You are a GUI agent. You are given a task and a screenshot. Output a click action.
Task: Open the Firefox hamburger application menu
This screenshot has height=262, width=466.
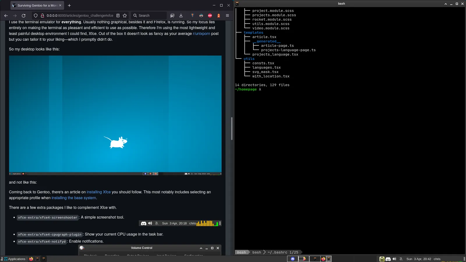point(227,16)
